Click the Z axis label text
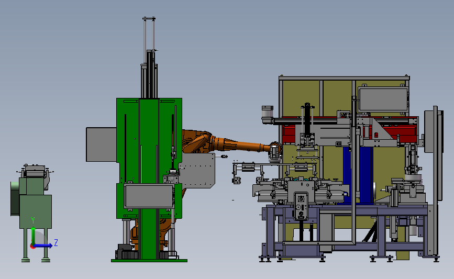The height and width of the screenshot is (279, 454). (56, 242)
